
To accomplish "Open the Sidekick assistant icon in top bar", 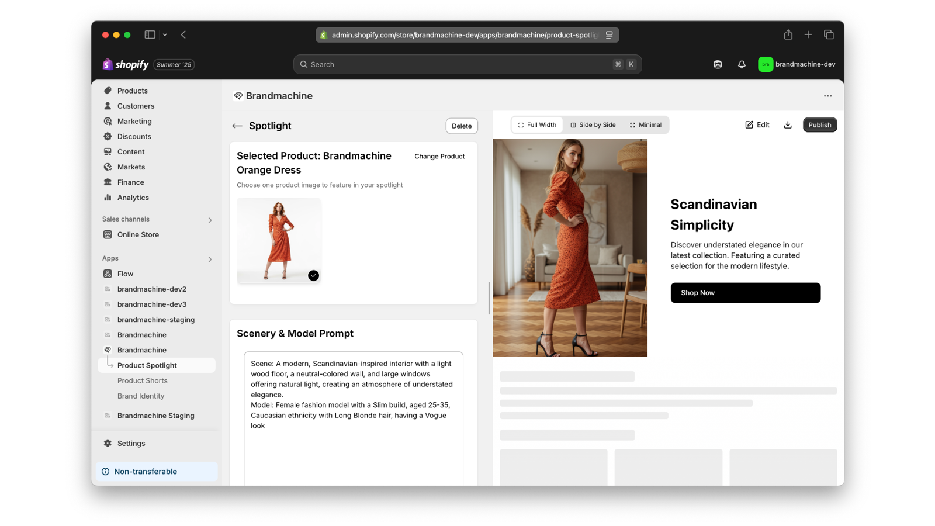I will click(x=718, y=64).
